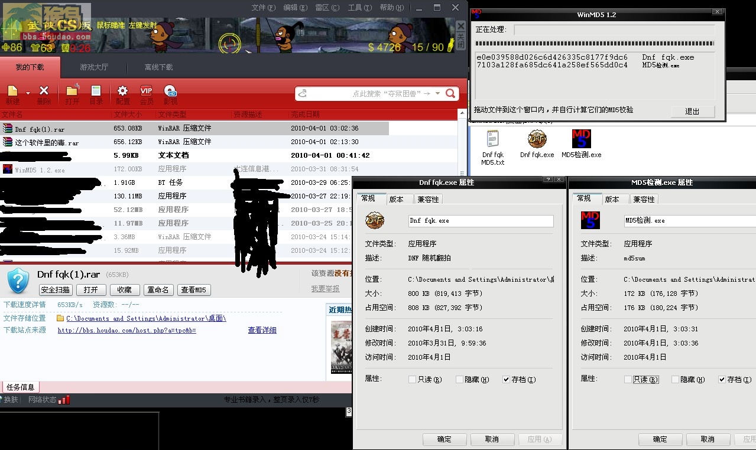Sort the list by the 文件大小 column header

[x=133, y=114]
